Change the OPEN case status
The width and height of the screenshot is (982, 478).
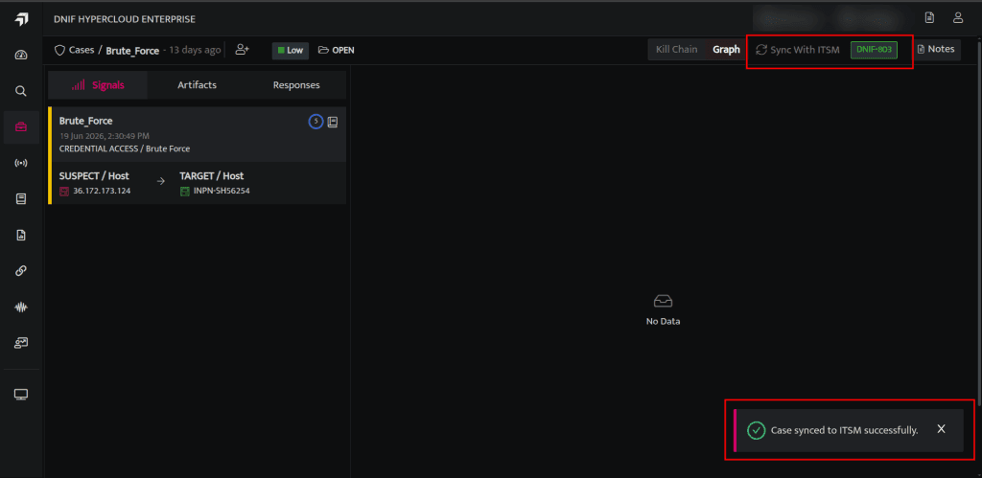click(337, 50)
